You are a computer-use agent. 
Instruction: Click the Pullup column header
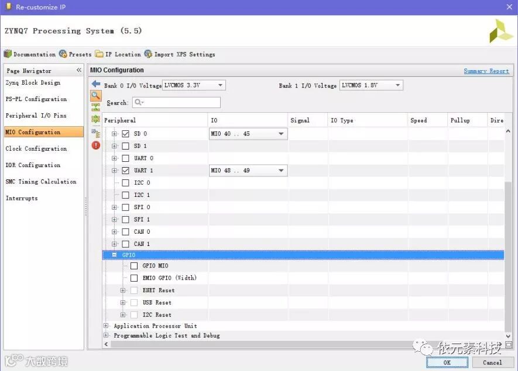pyautogui.click(x=468, y=120)
